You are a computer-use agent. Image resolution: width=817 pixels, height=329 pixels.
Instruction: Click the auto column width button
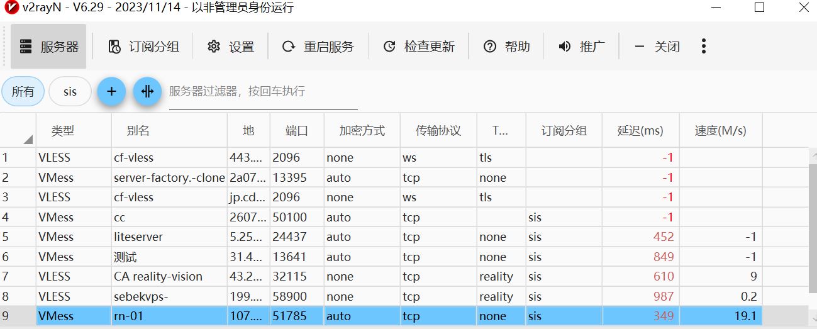(147, 92)
